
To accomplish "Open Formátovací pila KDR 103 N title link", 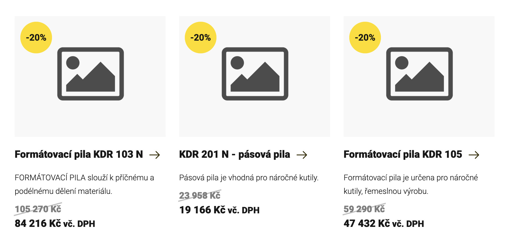I will [x=79, y=154].
